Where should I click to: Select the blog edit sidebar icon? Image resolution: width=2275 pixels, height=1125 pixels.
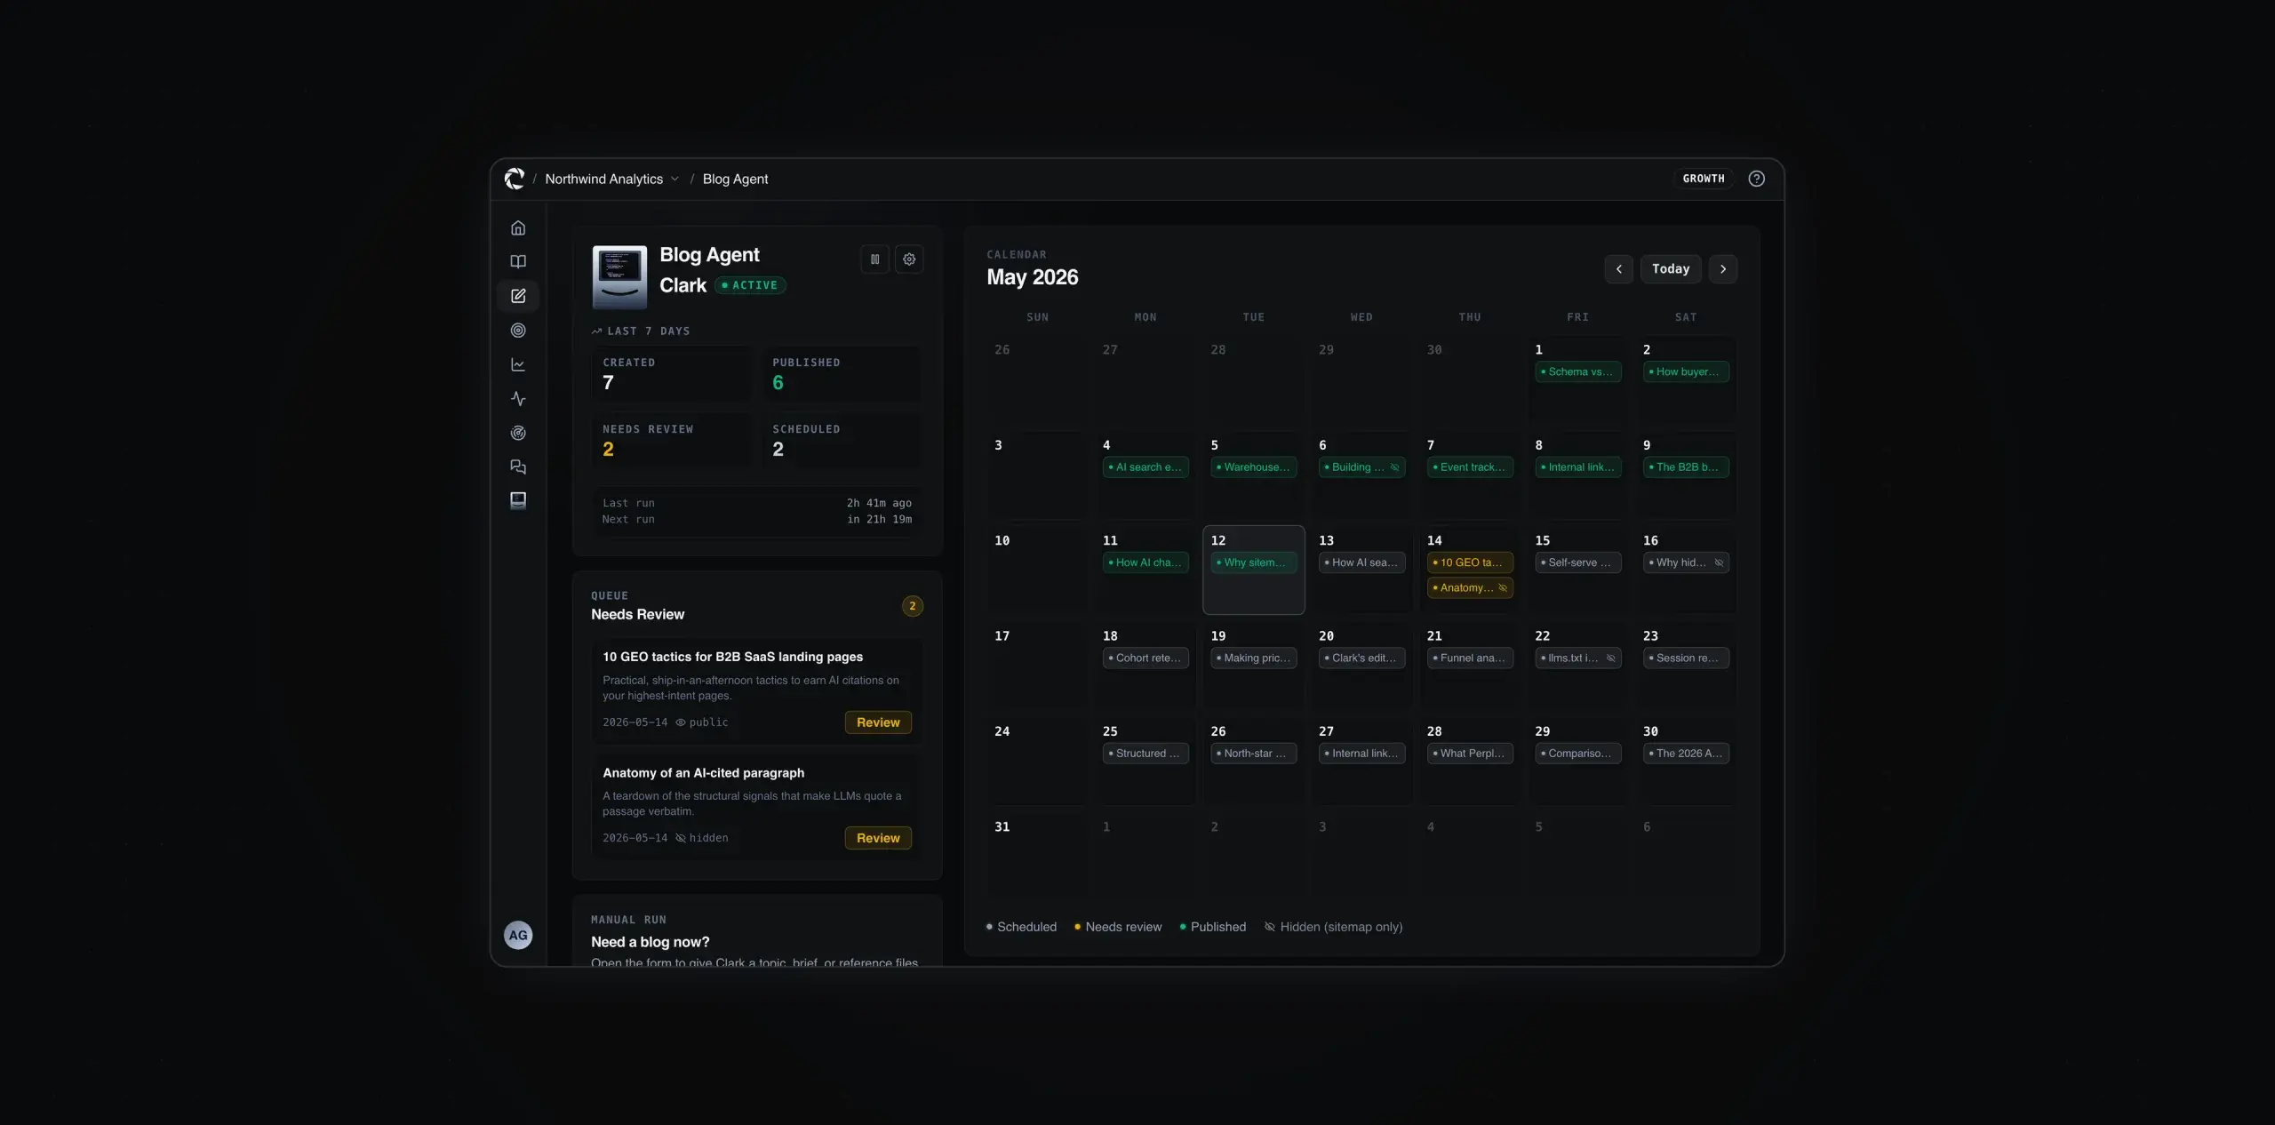click(x=518, y=296)
